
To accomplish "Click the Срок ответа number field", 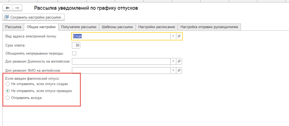I will (x=76, y=45).
